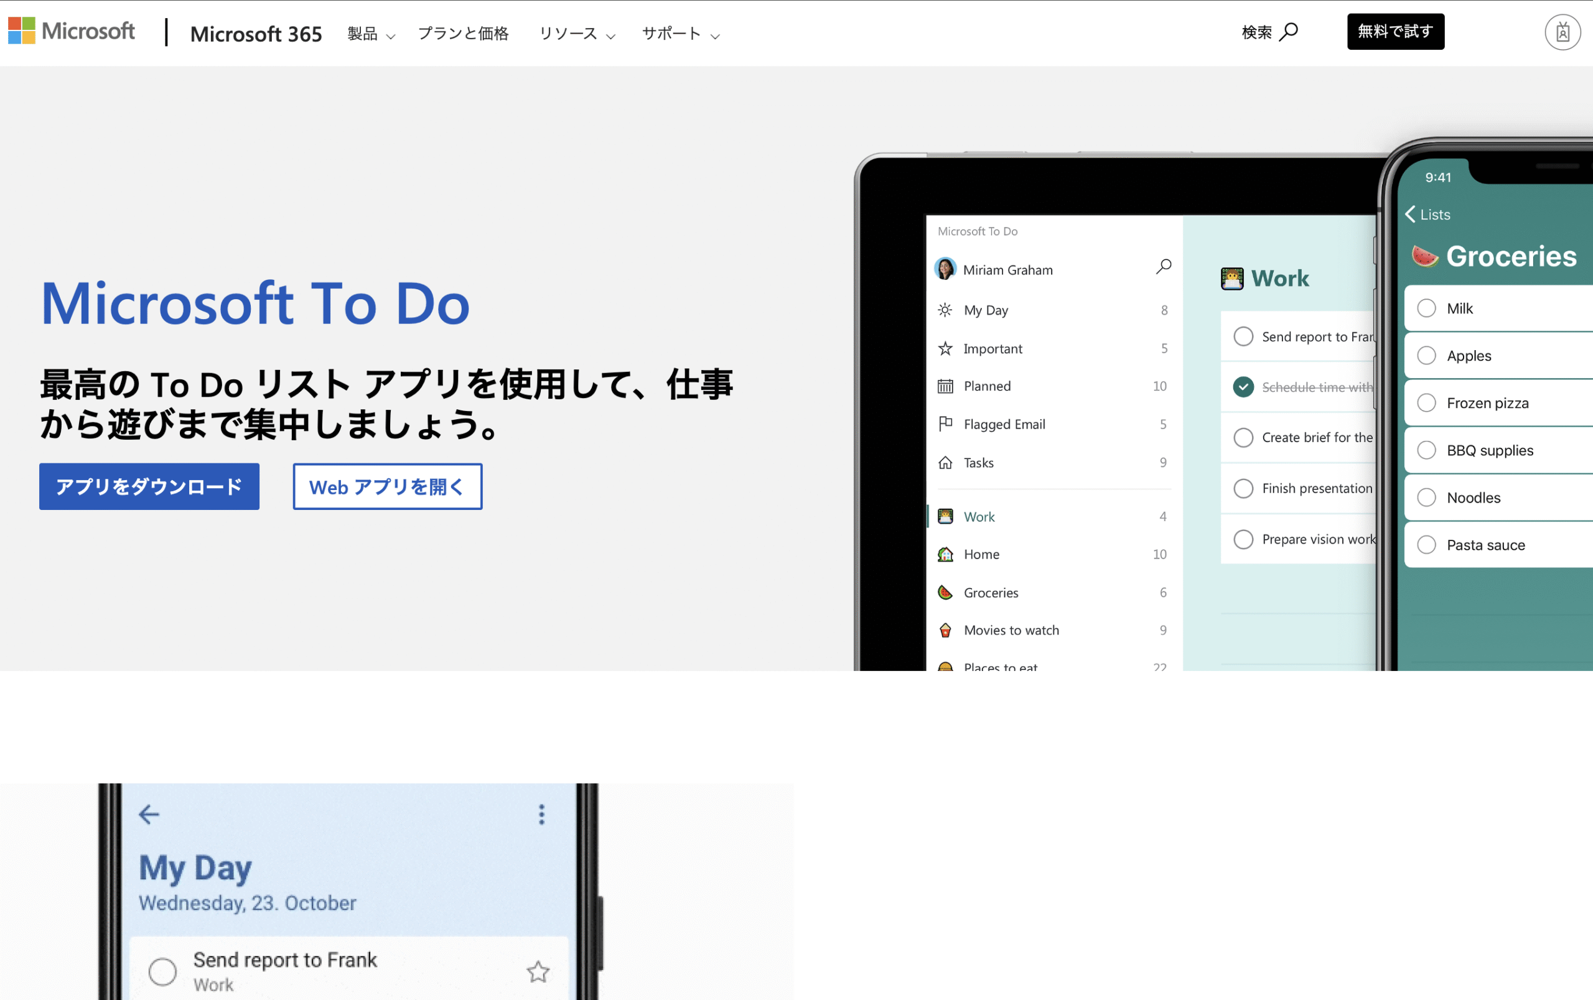Open the Groceries watermelon list icon
Image resolution: width=1593 pixels, height=1000 pixels.
[945, 592]
